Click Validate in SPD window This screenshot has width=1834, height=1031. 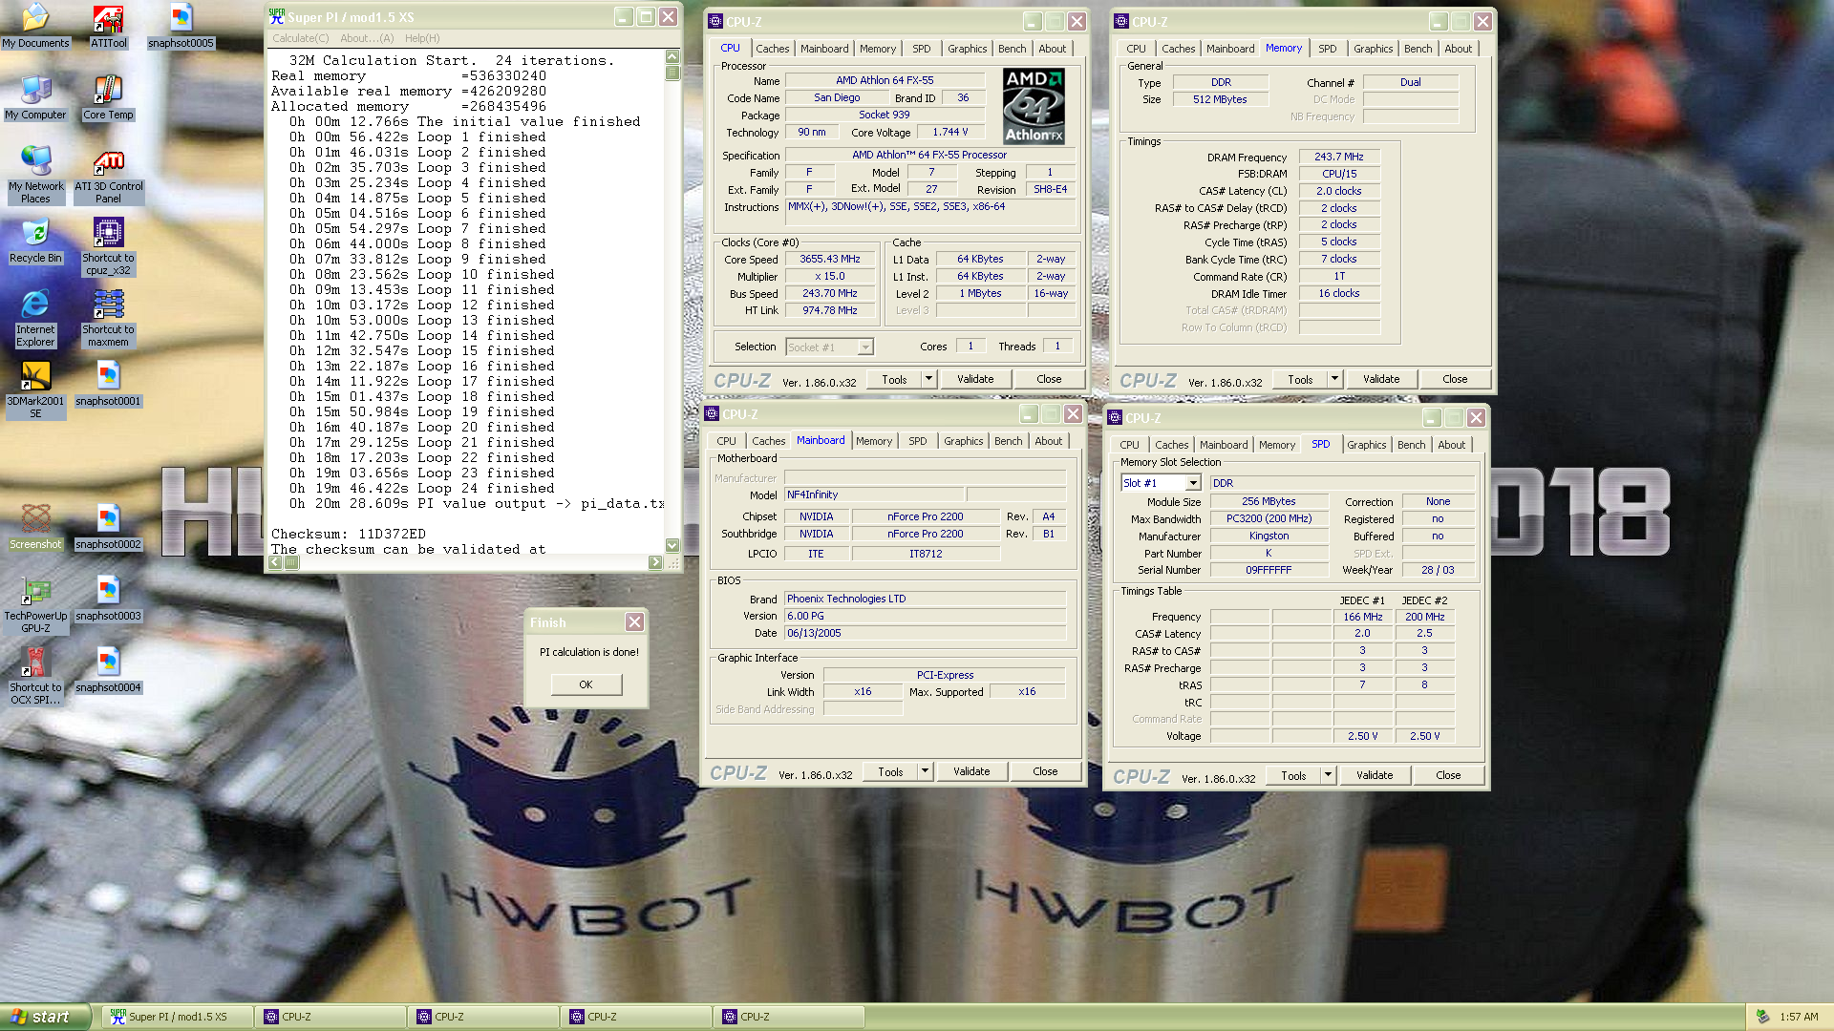click(x=1375, y=775)
